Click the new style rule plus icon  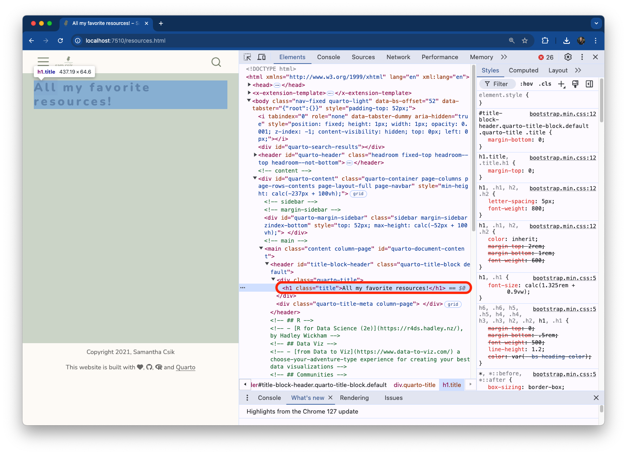pos(561,84)
